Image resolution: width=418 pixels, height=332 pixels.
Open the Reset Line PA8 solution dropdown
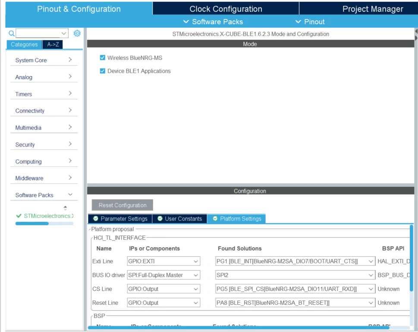295,303
